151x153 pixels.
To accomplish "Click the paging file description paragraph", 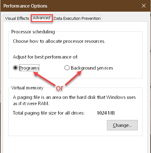I will click(x=74, y=100).
